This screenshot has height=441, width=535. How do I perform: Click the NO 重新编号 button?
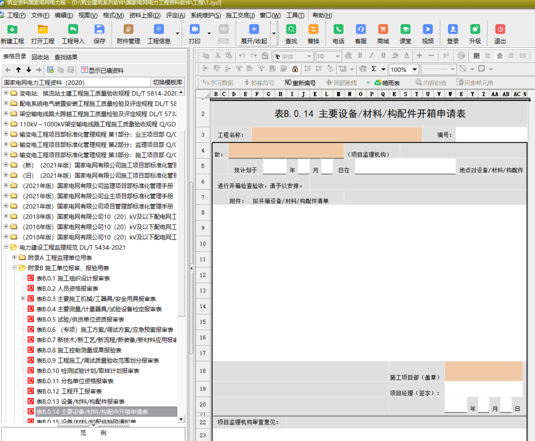[x=300, y=83]
